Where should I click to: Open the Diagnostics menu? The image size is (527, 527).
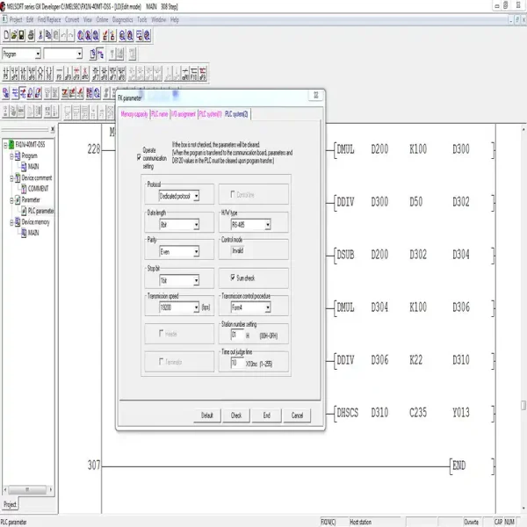[122, 18]
